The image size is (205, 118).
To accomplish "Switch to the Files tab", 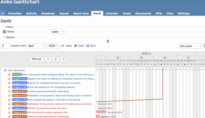I will click(x=170, y=13).
